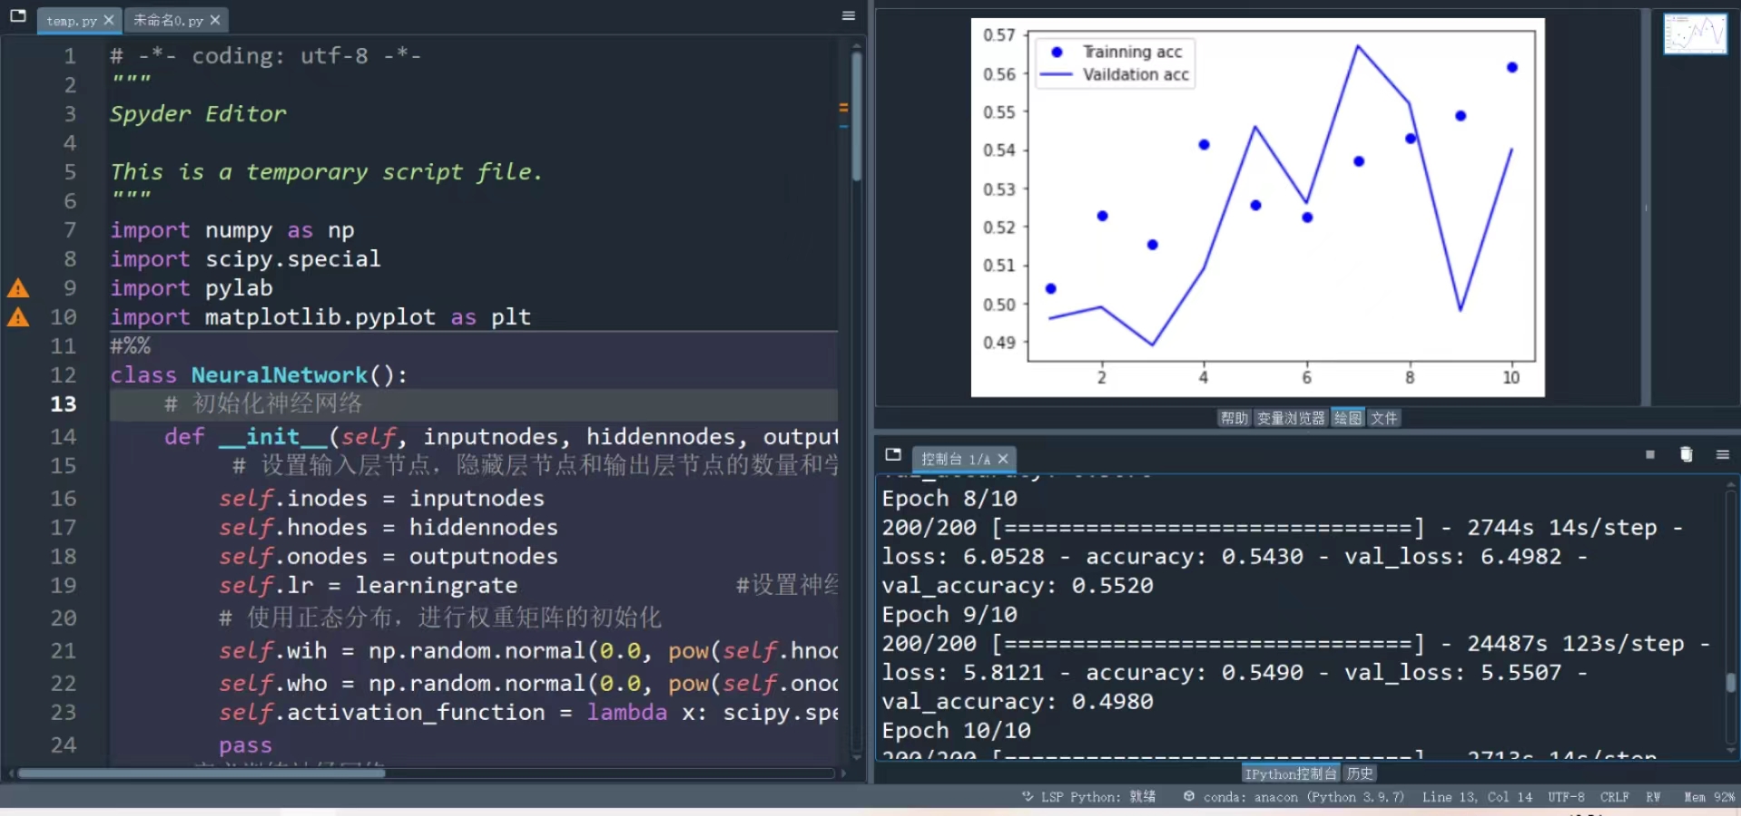The image size is (1741, 816).
Task: Place cursor on 'import scipy.special' line
Action: click(x=245, y=259)
